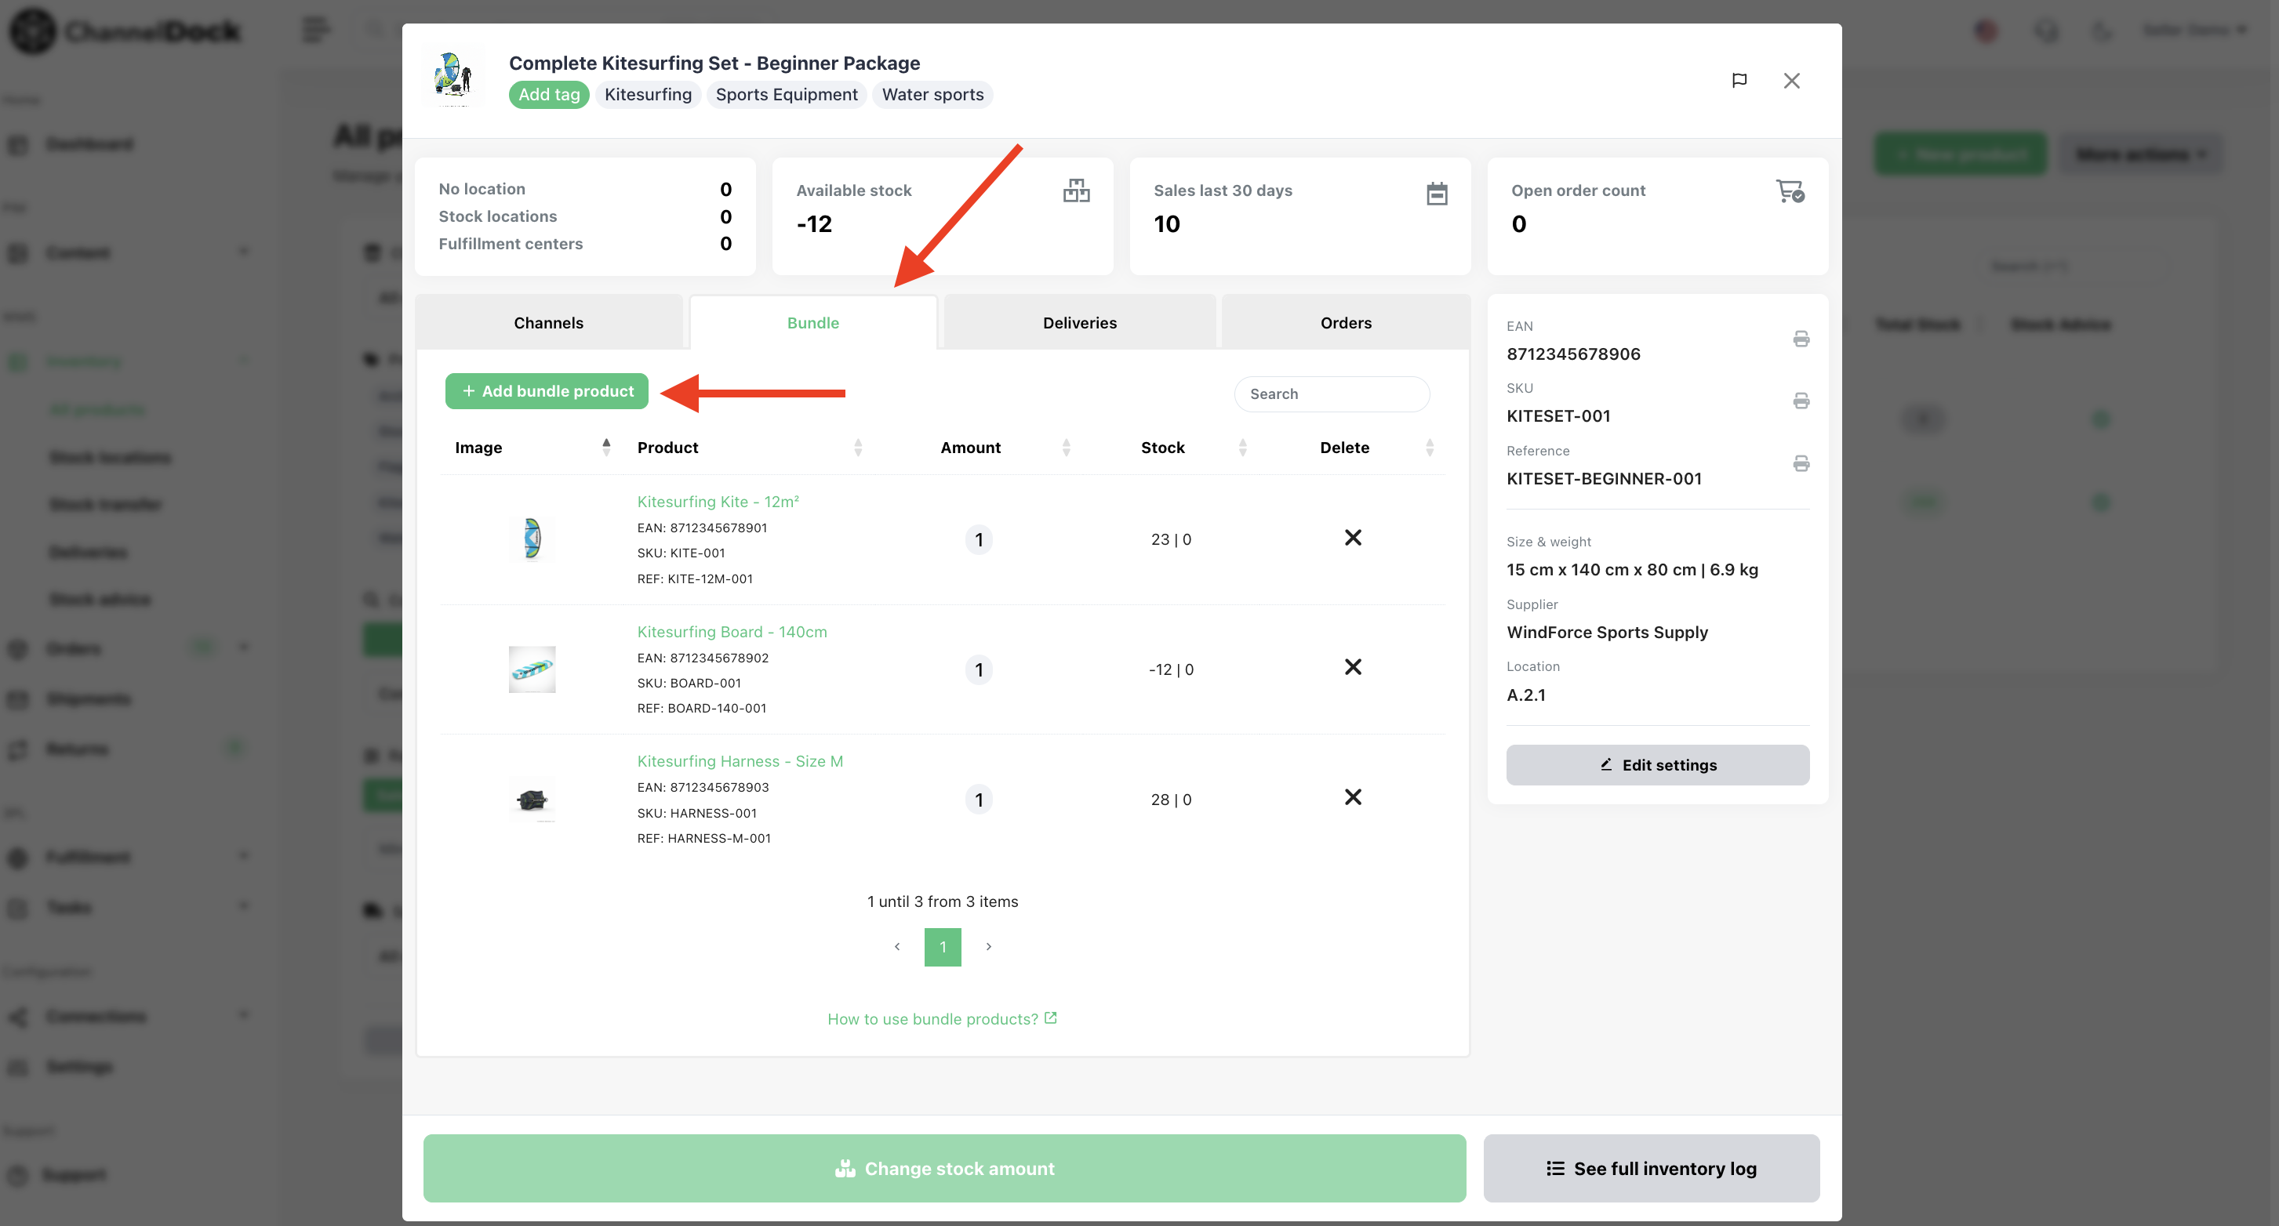Click the flag icon in modal header

point(1739,81)
